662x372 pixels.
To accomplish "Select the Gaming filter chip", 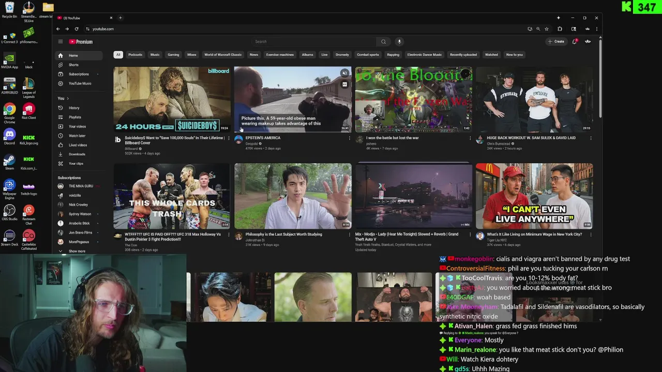I will click(x=173, y=55).
